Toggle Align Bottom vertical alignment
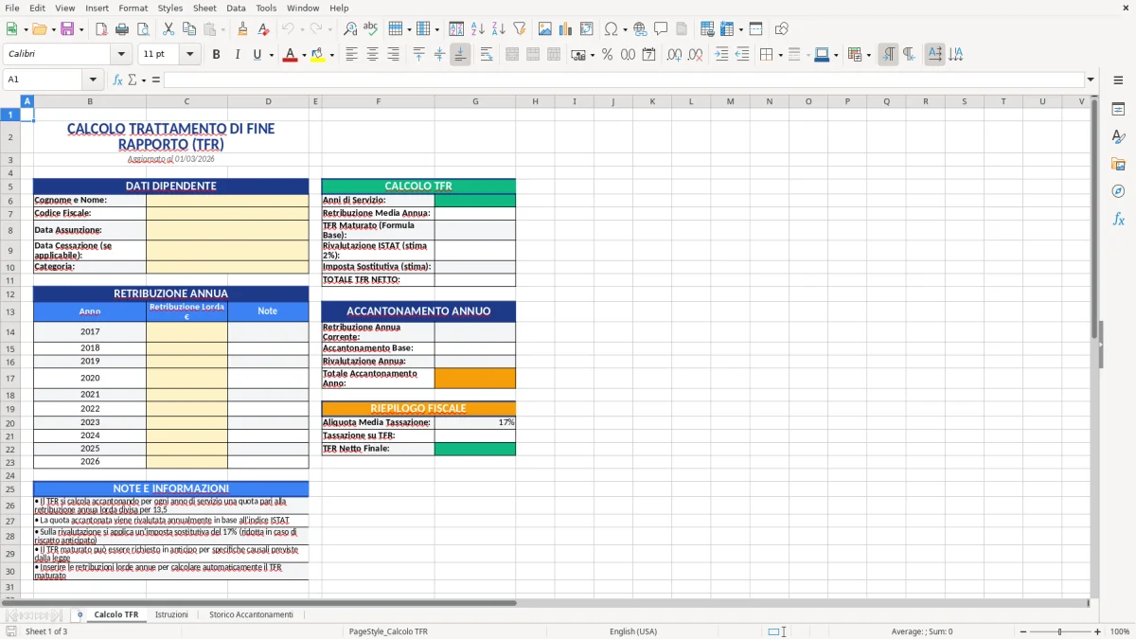Viewport: 1136px width, 639px height. click(460, 55)
